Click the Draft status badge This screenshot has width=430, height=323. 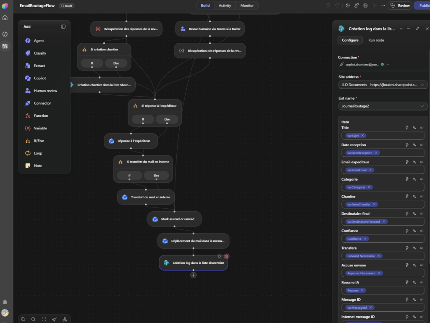tap(67, 6)
